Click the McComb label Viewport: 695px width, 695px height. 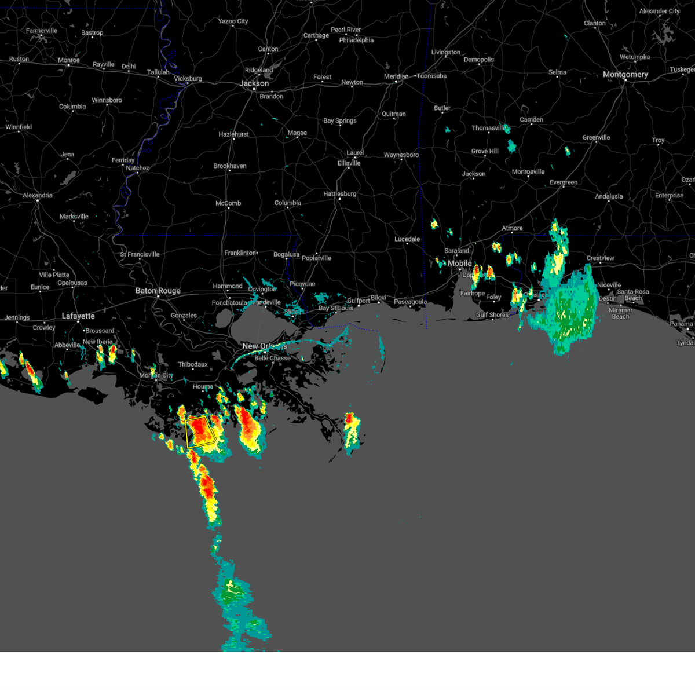tap(228, 203)
